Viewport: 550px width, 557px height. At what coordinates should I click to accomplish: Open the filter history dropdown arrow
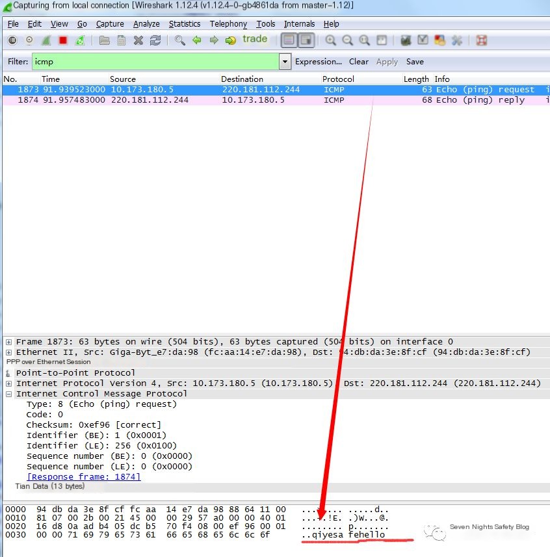(x=285, y=62)
